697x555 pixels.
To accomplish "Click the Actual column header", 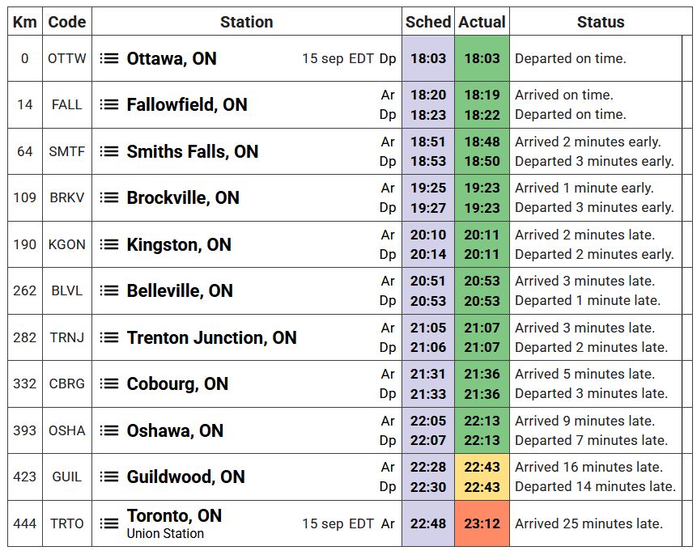I will point(482,22).
